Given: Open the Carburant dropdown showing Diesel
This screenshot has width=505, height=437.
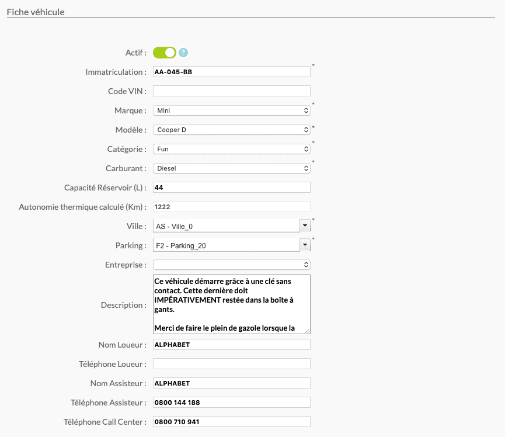Looking at the screenshot, I should (232, 168).
